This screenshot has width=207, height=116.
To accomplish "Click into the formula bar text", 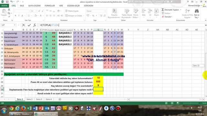I will 122,25.
